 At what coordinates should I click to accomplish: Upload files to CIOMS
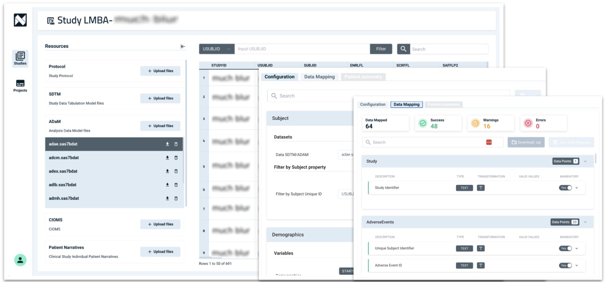[x=160, y=224]
